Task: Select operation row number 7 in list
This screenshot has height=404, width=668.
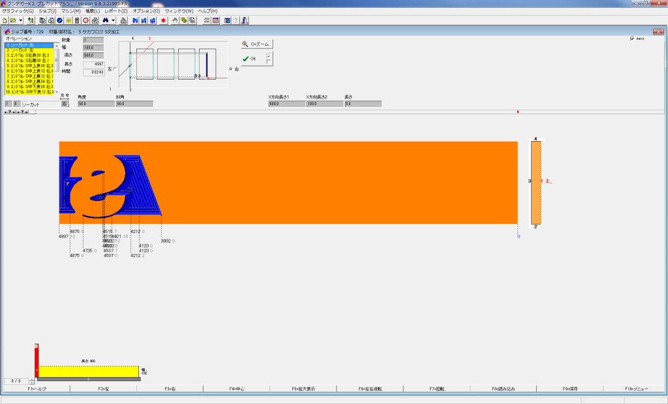Action: (x=29, y=76)
